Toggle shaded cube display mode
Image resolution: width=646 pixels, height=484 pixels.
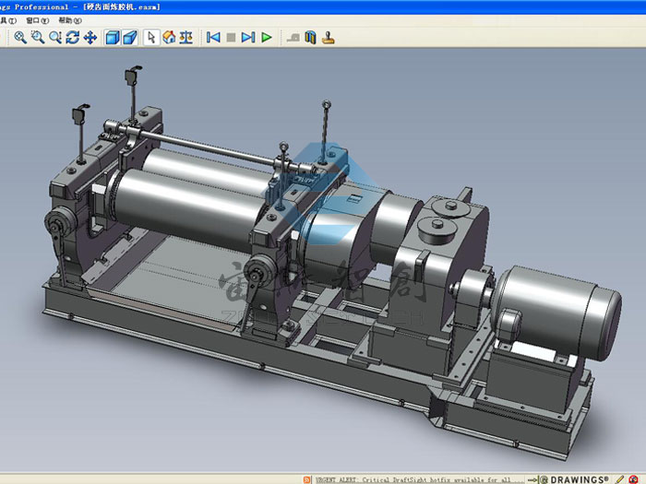coord(112,38)
